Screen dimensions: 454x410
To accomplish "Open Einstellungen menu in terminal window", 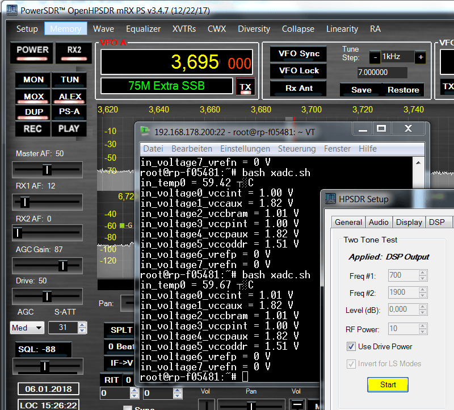I will (245, 149).
